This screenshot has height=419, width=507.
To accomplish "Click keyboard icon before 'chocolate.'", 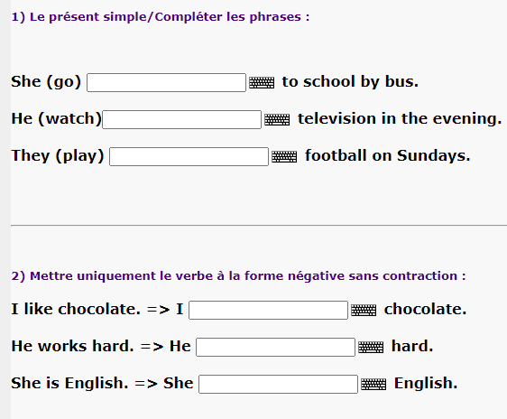I will point(364,310).
